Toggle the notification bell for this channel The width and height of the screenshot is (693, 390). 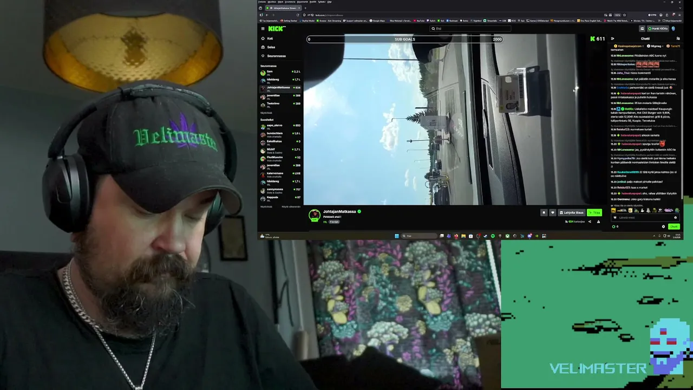[x=544, y=212]
